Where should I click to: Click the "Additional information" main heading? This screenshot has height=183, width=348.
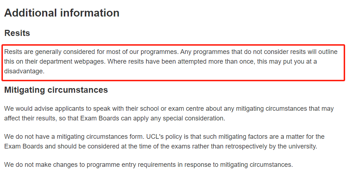(x=62, y=13)
